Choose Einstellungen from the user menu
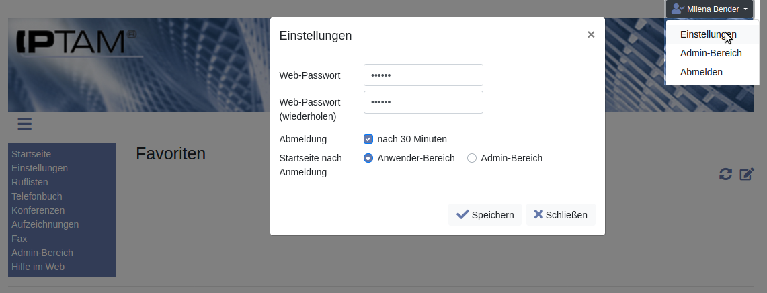The image size is (767, 293). [x=708, y=34]
